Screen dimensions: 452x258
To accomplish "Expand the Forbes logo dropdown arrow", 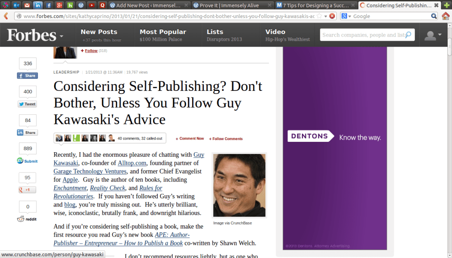I will 61,36.
